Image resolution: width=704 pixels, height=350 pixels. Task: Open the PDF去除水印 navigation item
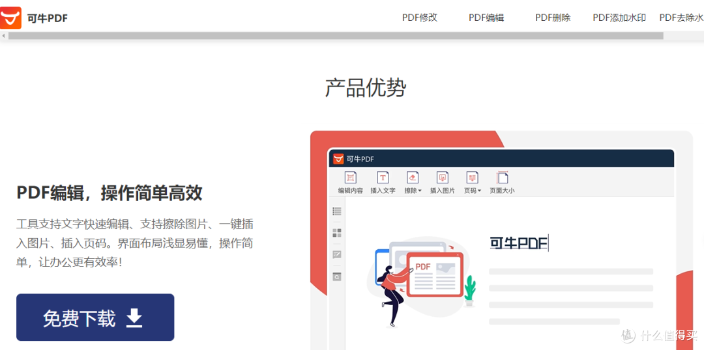681,18
